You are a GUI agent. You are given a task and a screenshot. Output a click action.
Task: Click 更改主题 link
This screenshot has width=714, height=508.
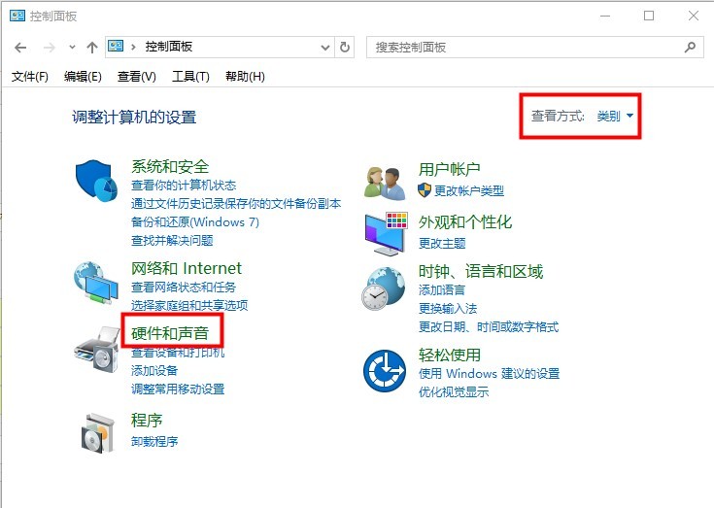pos(442,244)
